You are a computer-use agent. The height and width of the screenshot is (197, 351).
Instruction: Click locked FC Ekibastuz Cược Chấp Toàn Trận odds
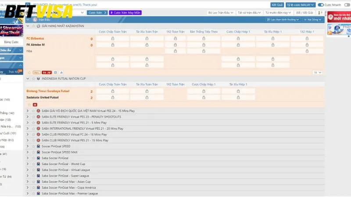point(113,39)
